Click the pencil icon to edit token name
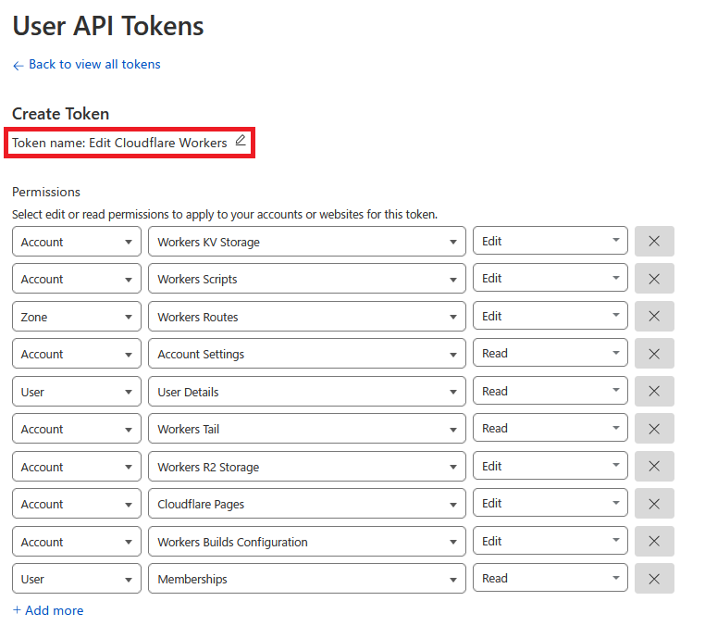 (x=241, y=141)
